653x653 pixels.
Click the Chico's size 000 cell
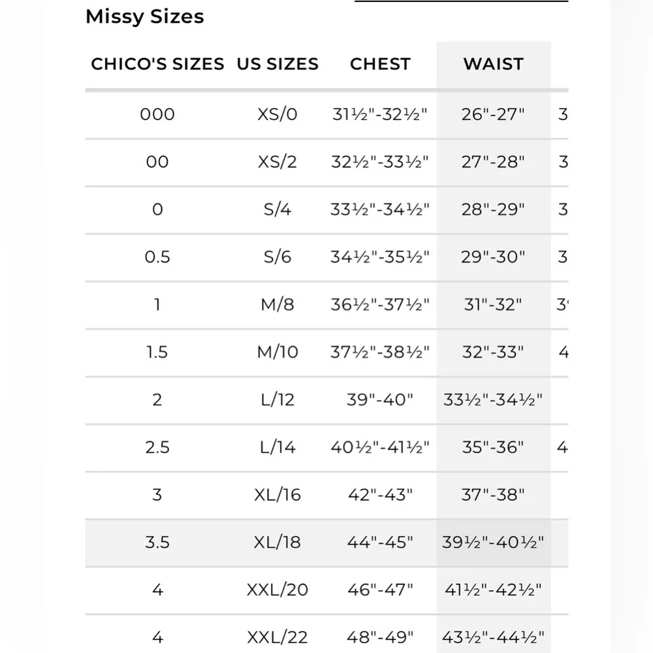pyautogui.click(x=157, y=114)
